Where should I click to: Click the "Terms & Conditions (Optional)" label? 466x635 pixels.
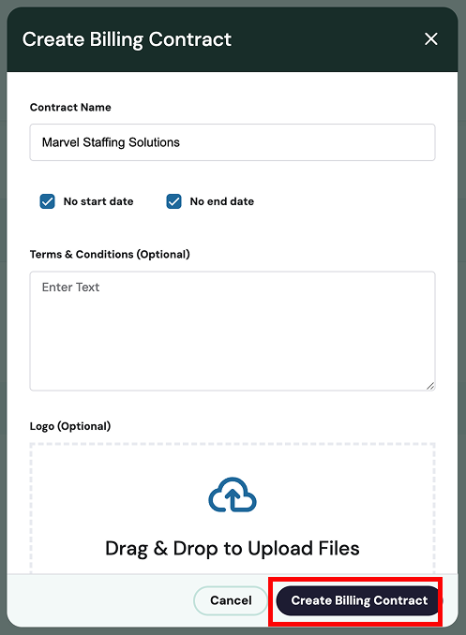coord(110,255)
